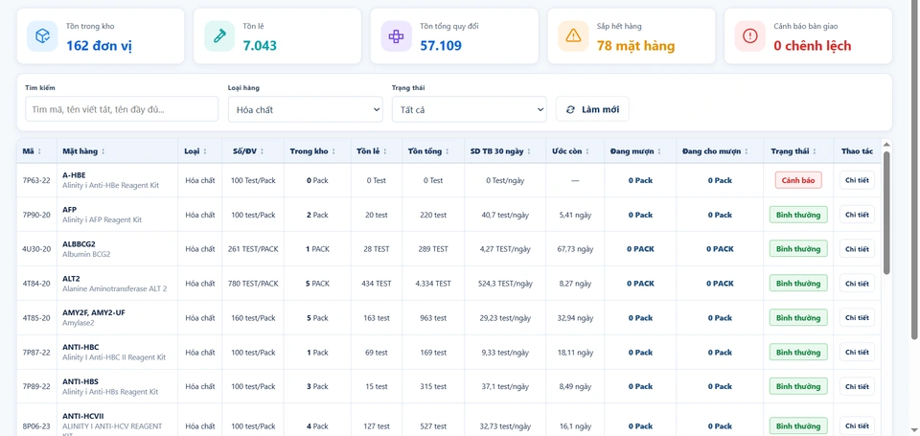Click the 524,3 TEST/ngày cell
Image resolution: width=920 pixels, height=436 pixels.
tap(505, 284)
